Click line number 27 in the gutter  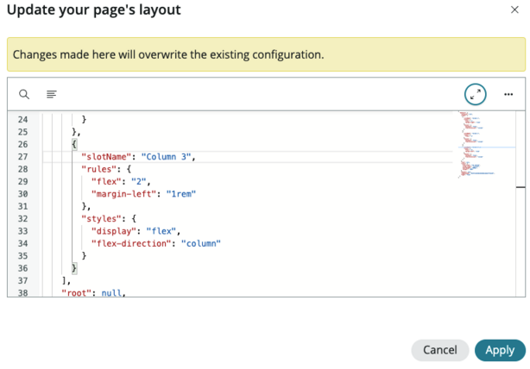coord(22,157)
